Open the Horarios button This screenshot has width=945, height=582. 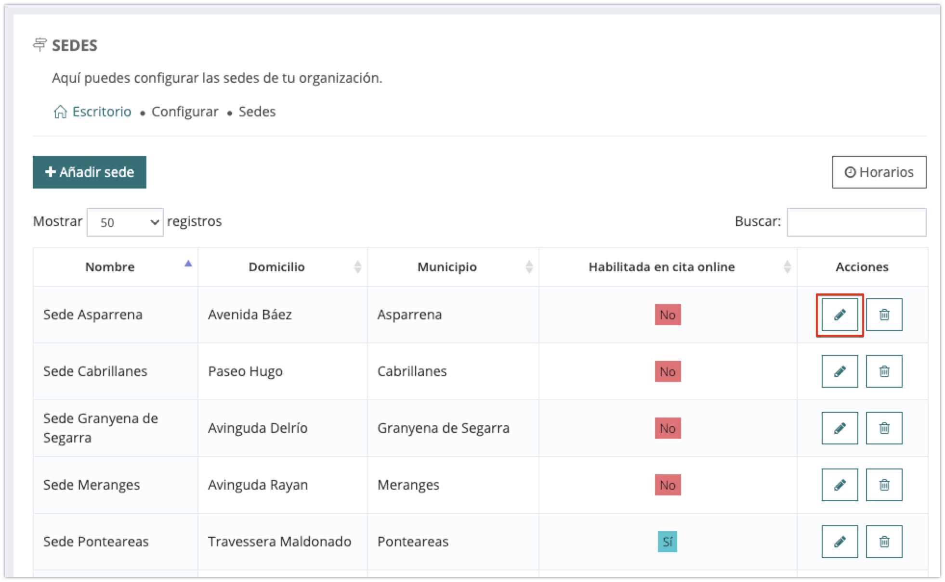879,172
